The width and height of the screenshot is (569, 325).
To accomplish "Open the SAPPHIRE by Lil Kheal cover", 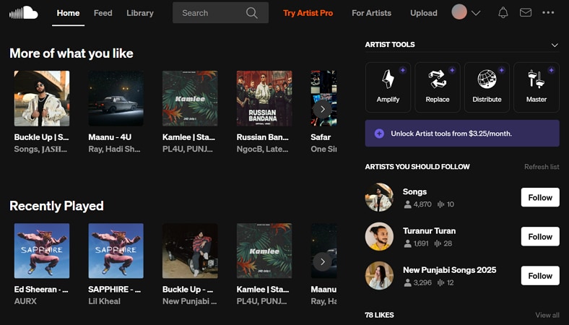I will 116,251.
